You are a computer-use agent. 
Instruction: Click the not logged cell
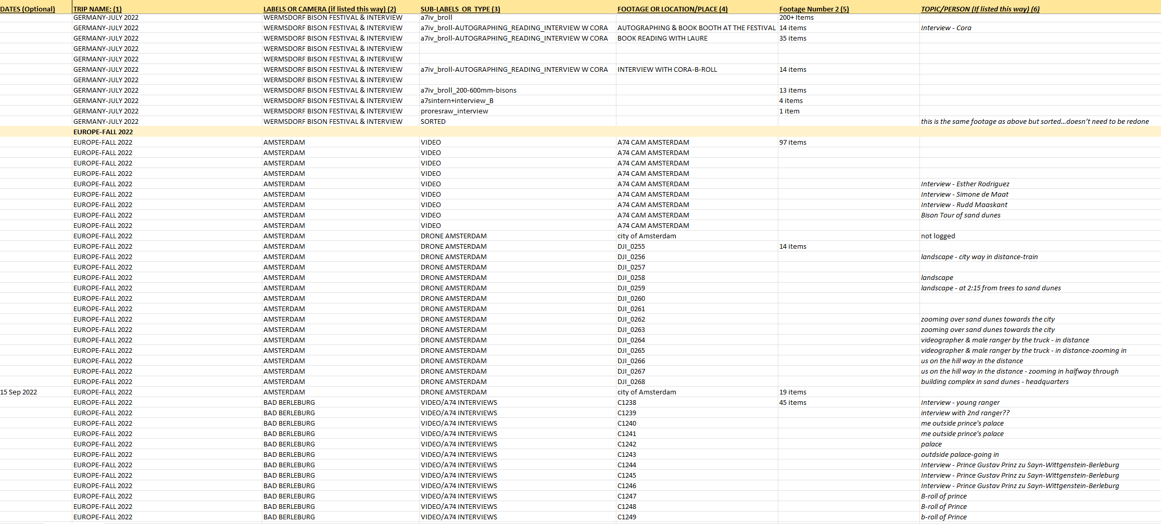coord(938,236)
